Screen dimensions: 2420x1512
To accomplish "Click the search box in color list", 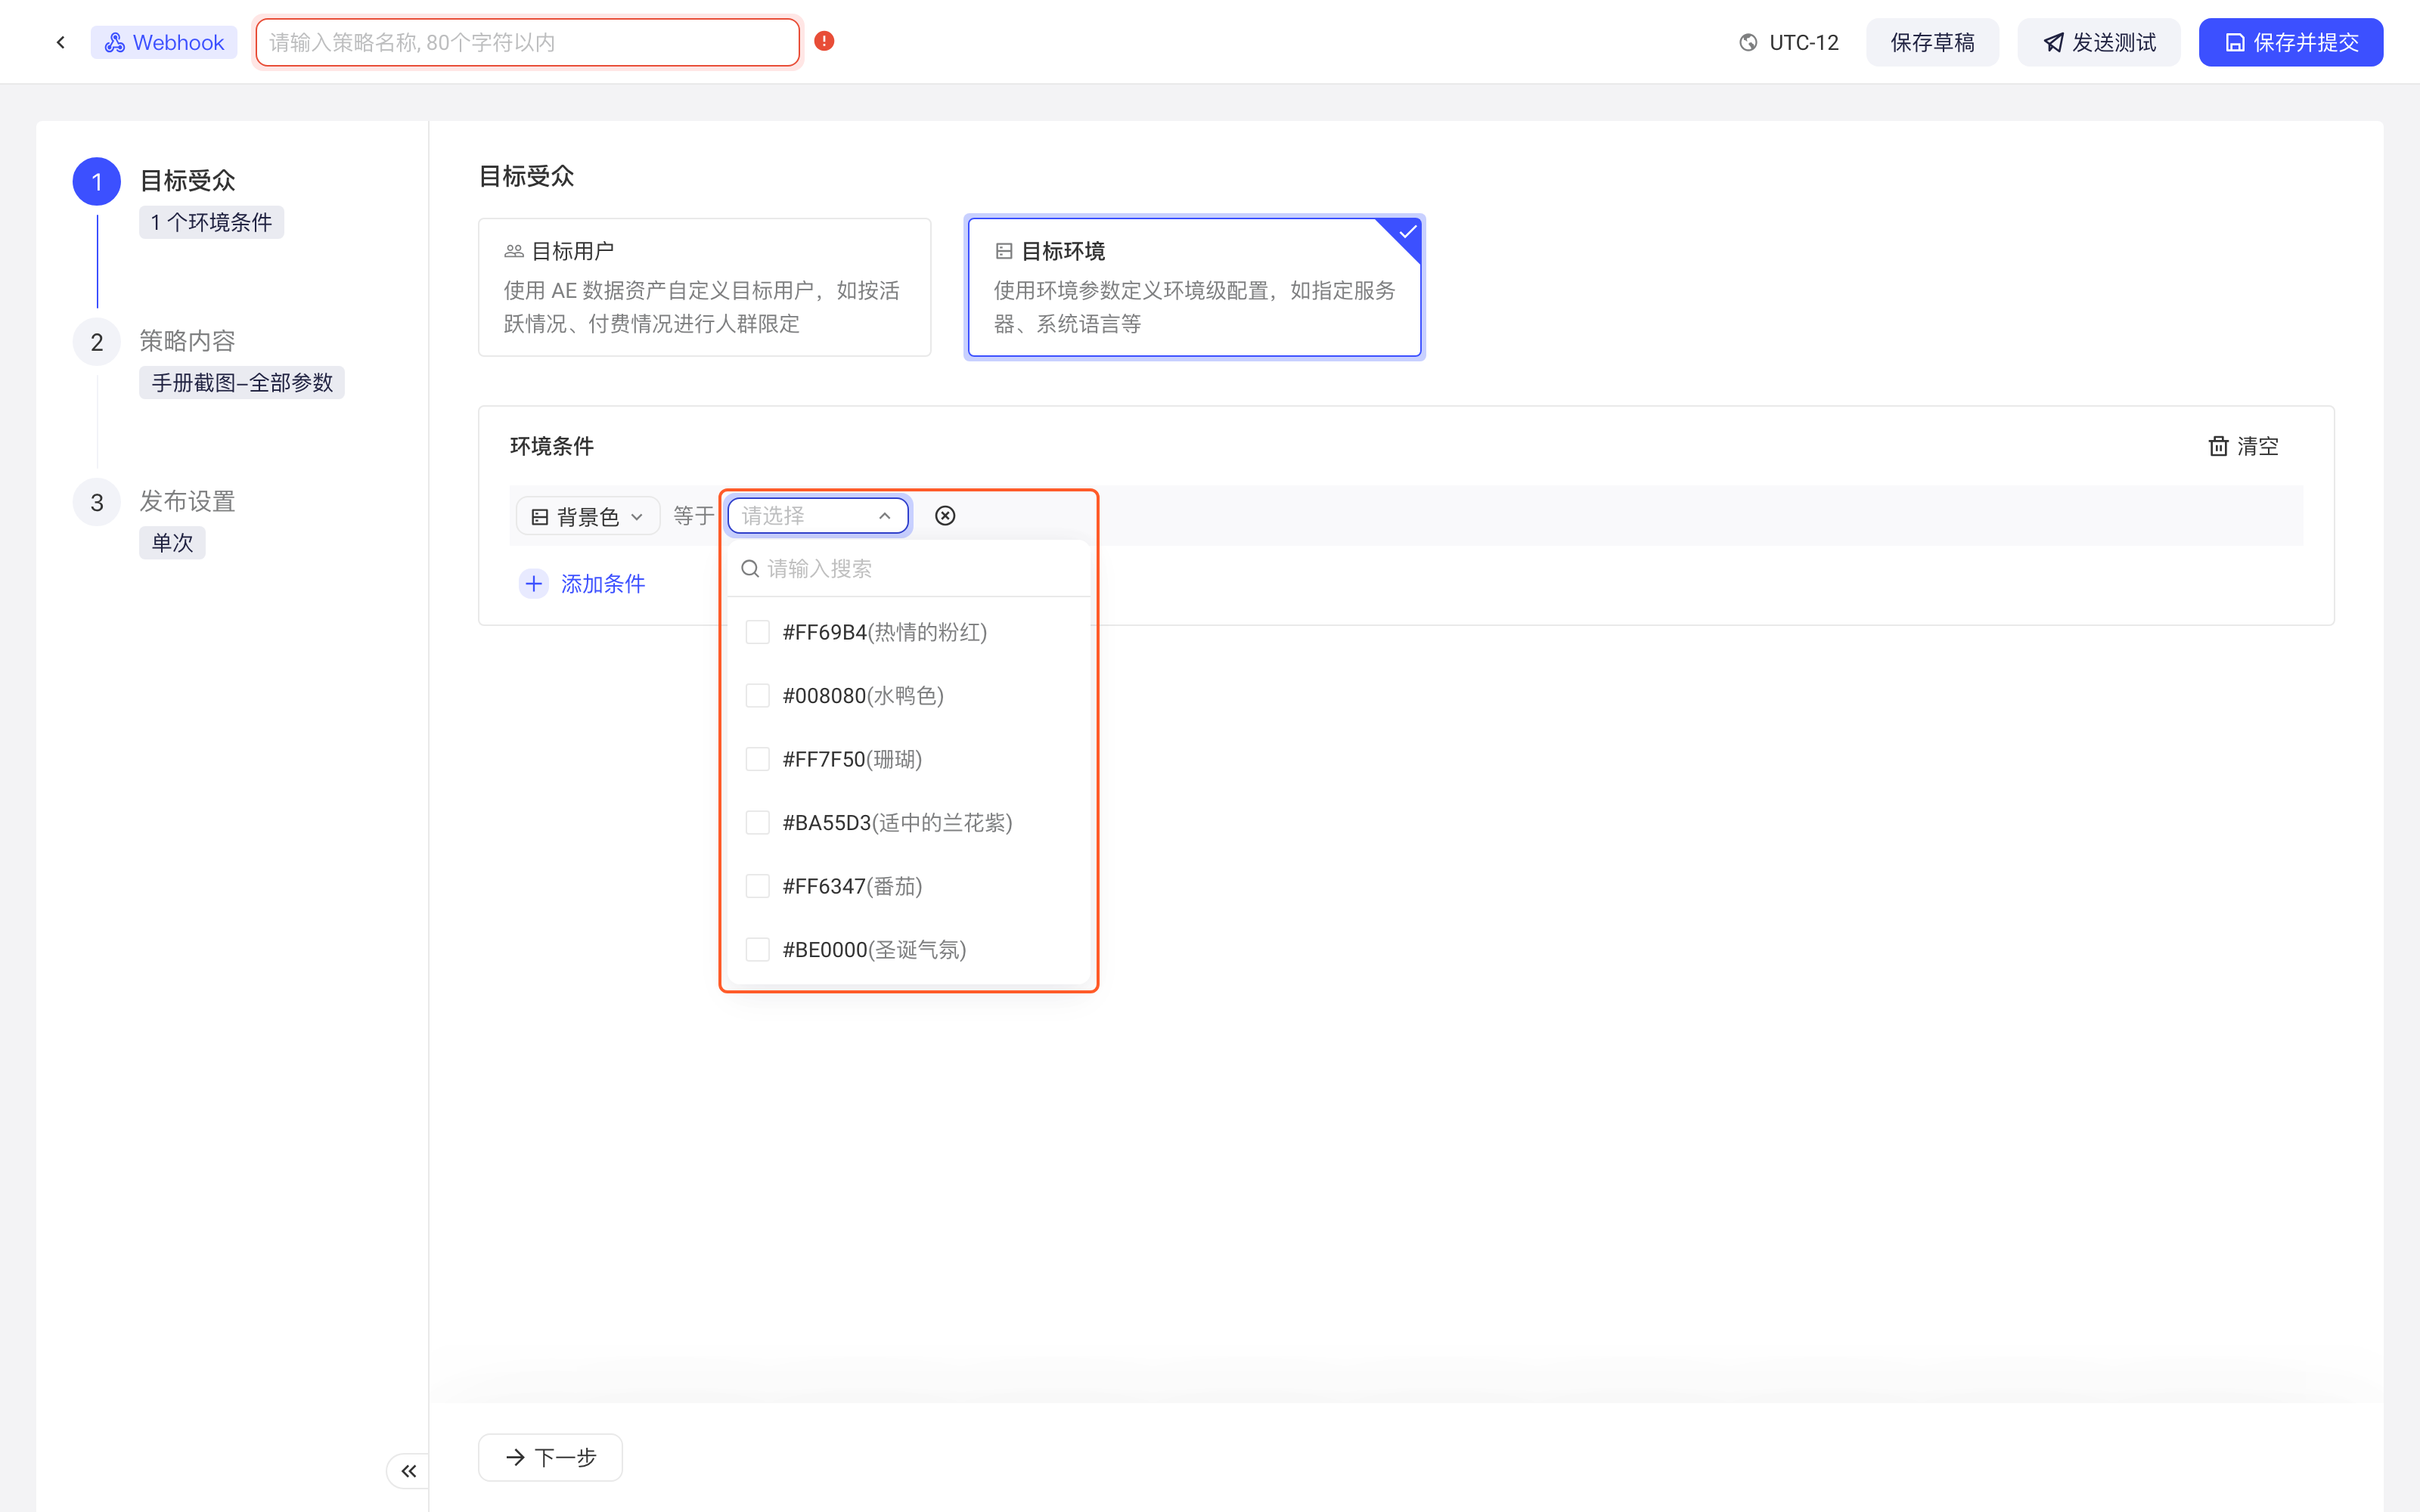I will 908,569.
